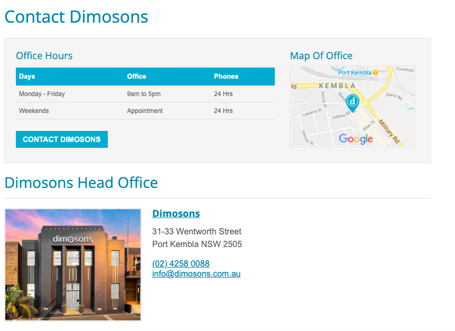Click the Office Hours section heading
The height and width of the screenshot is (331, 455).
point(44,55)
